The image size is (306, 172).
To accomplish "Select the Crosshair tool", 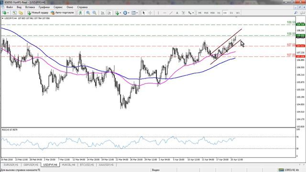I will point(150,13).
